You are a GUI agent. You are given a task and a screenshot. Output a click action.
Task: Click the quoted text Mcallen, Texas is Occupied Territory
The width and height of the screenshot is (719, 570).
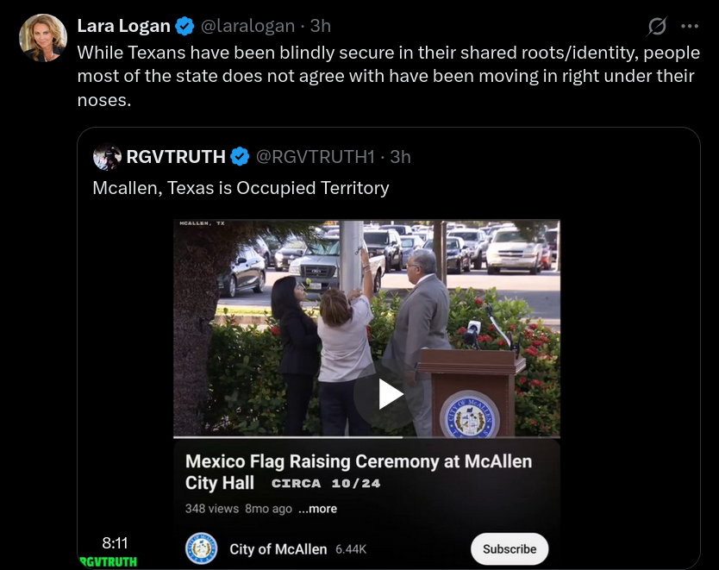(x=241, y=188)
